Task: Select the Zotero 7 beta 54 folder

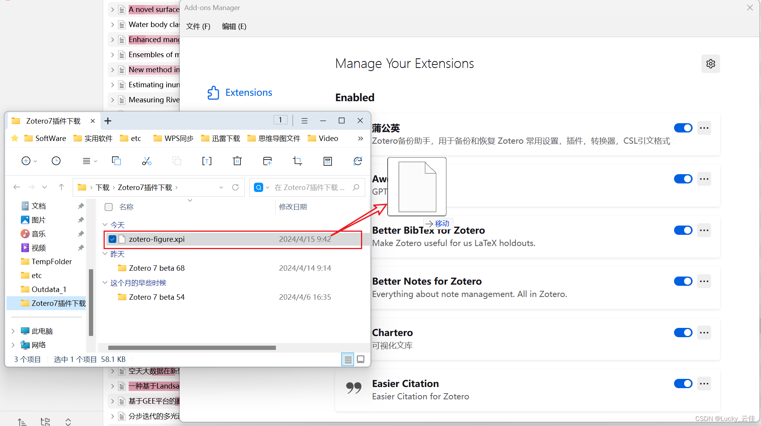Action: tap(157, 297)
